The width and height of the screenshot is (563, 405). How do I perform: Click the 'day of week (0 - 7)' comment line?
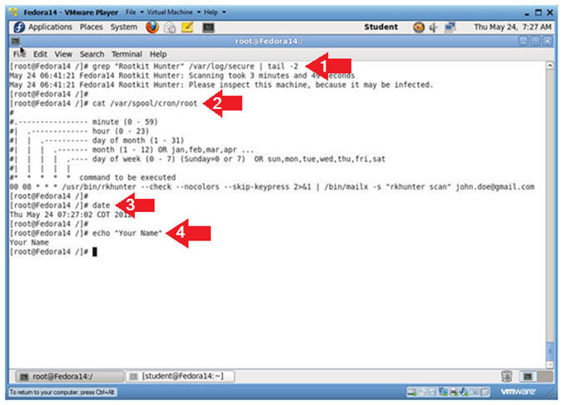tap(197, 159)
